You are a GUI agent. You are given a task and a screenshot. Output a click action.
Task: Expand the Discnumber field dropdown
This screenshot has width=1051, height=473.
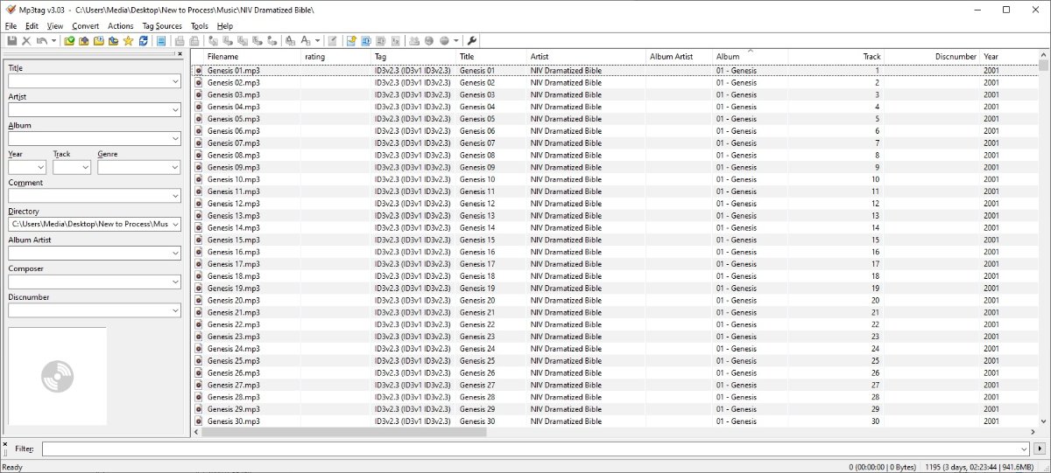coord(174,310)
